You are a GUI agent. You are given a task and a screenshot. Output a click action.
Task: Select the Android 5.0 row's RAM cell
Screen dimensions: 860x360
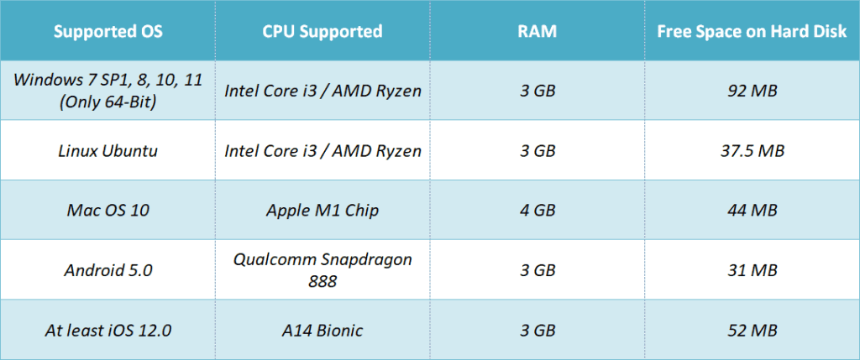536,270
